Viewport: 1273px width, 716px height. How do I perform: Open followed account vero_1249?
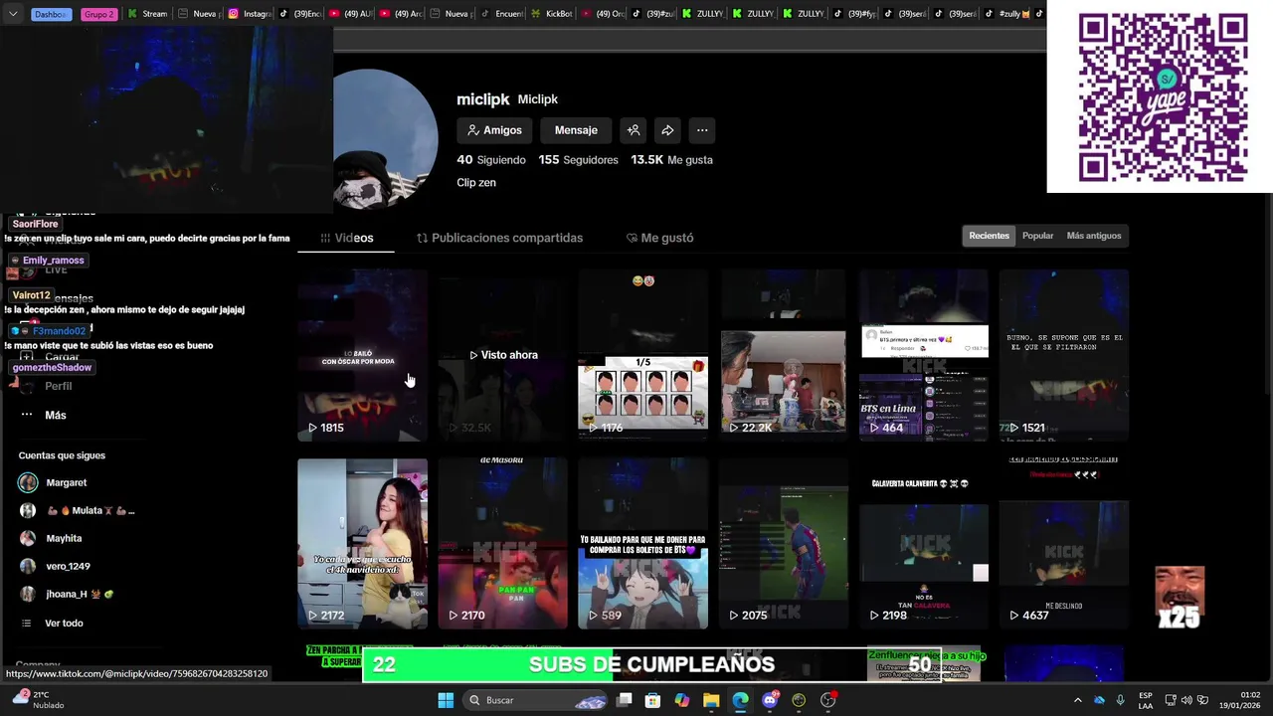click(x=55, y=566)
